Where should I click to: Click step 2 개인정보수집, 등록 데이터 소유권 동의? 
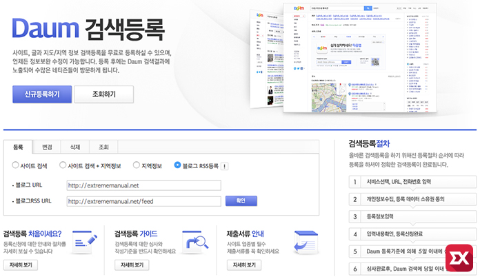click(x=412, y=199)
